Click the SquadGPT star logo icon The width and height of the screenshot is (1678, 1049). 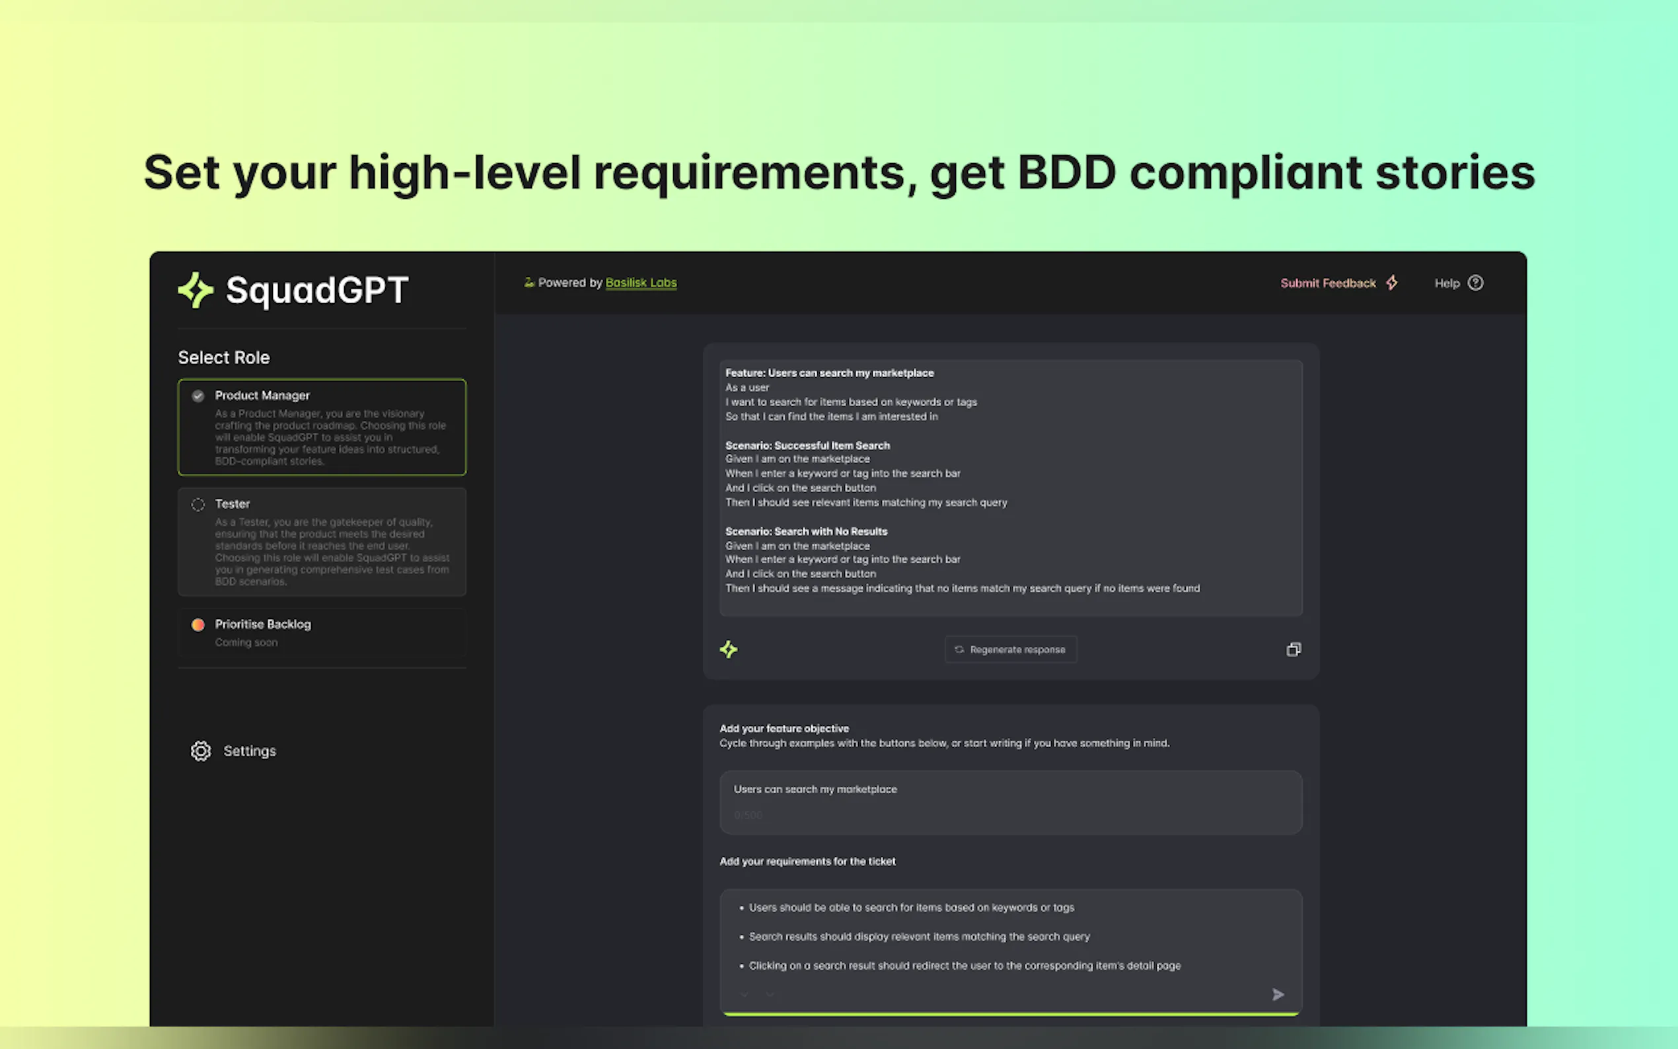click(x=196, y=290)
